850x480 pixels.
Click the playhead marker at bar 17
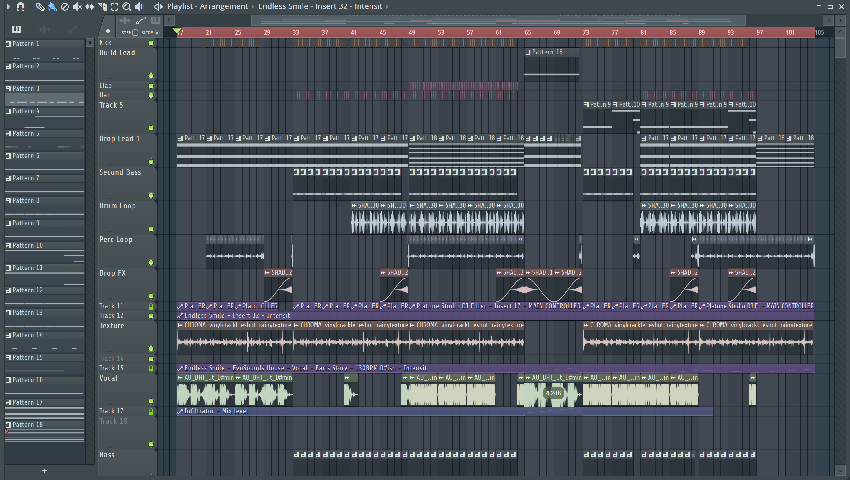click(x=177, y=30)
